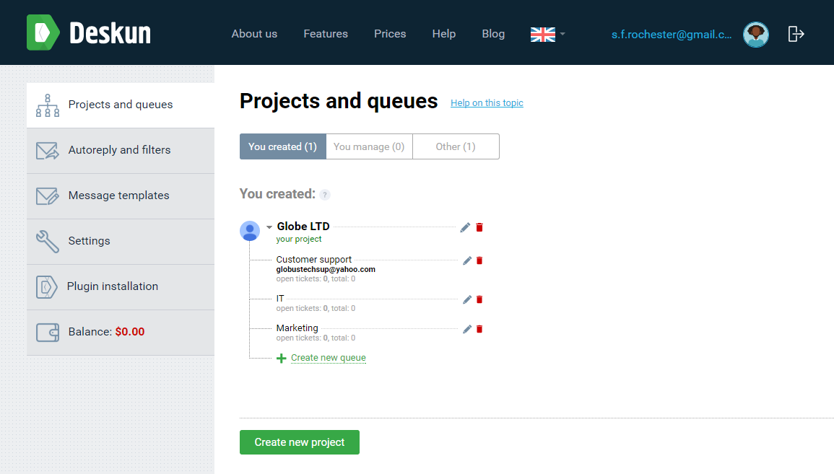834x474 pixels.
Task: Edit the Customer support queue
Action: pyautogui.click(x=467, y=260)
